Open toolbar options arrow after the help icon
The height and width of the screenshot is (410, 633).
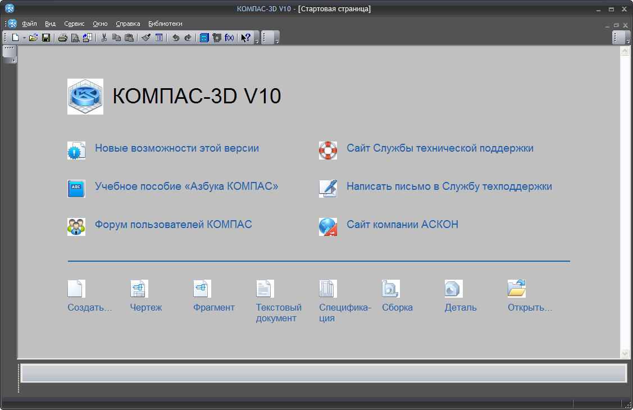(x=257, y=38)
